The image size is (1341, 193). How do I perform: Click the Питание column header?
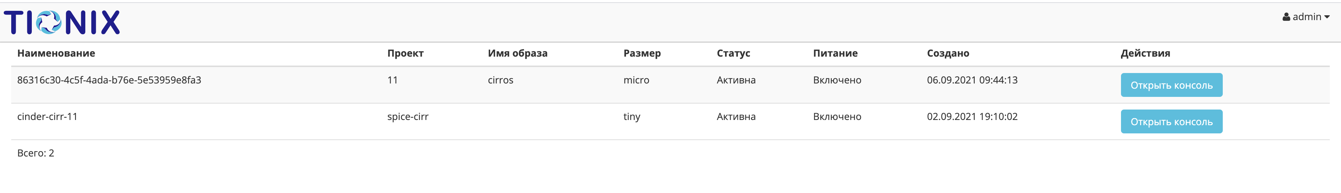(x=835, y=53)
